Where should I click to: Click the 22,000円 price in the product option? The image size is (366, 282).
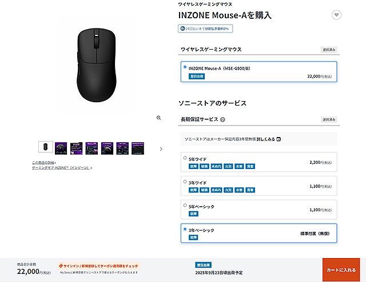tap(320, 76)
